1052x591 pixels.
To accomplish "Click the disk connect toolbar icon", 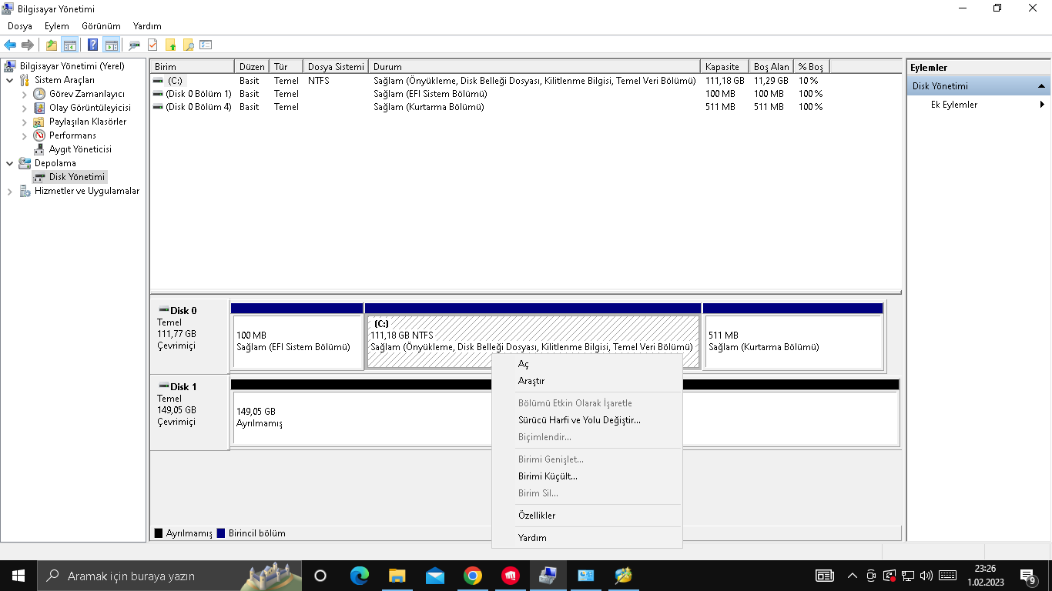I will click(x=135, y=45).
